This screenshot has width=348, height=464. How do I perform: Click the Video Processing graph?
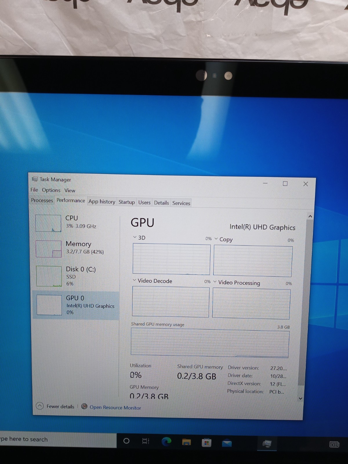251,303
